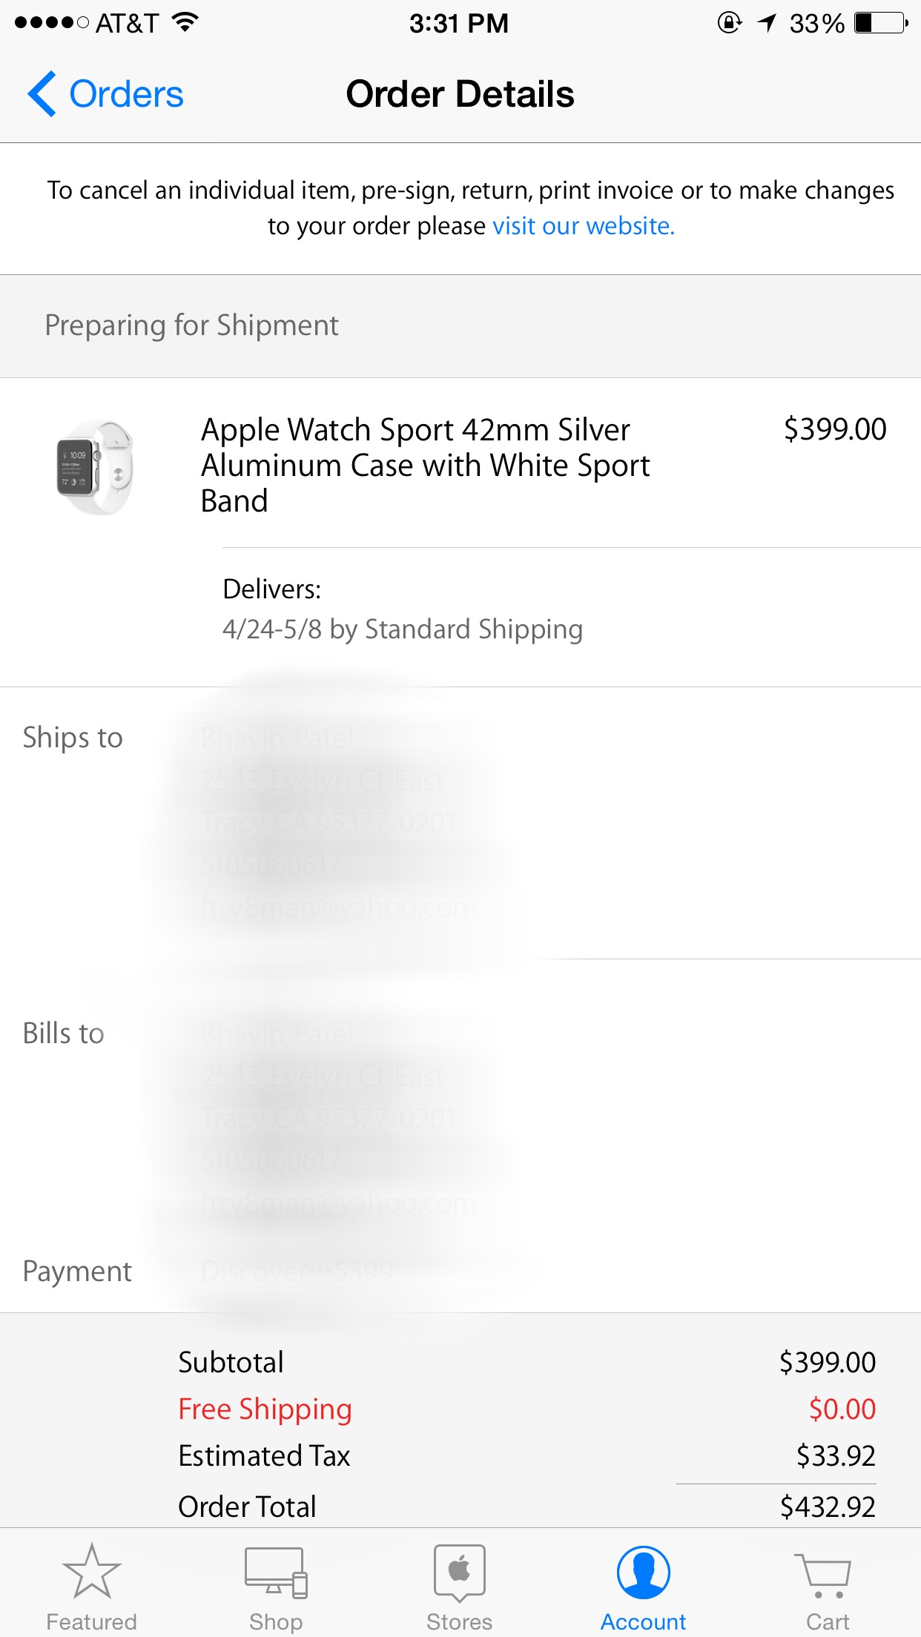
Task: Tap the Preparing for Shipment status header
Action: coord(460,326)
